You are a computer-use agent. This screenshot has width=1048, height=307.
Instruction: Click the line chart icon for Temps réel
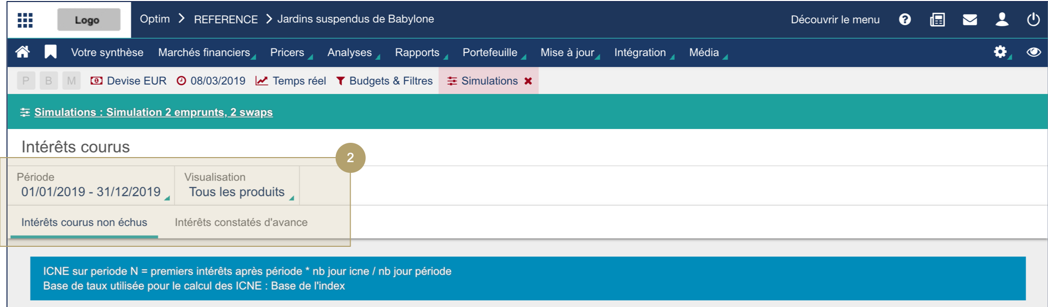pos(262,81)
